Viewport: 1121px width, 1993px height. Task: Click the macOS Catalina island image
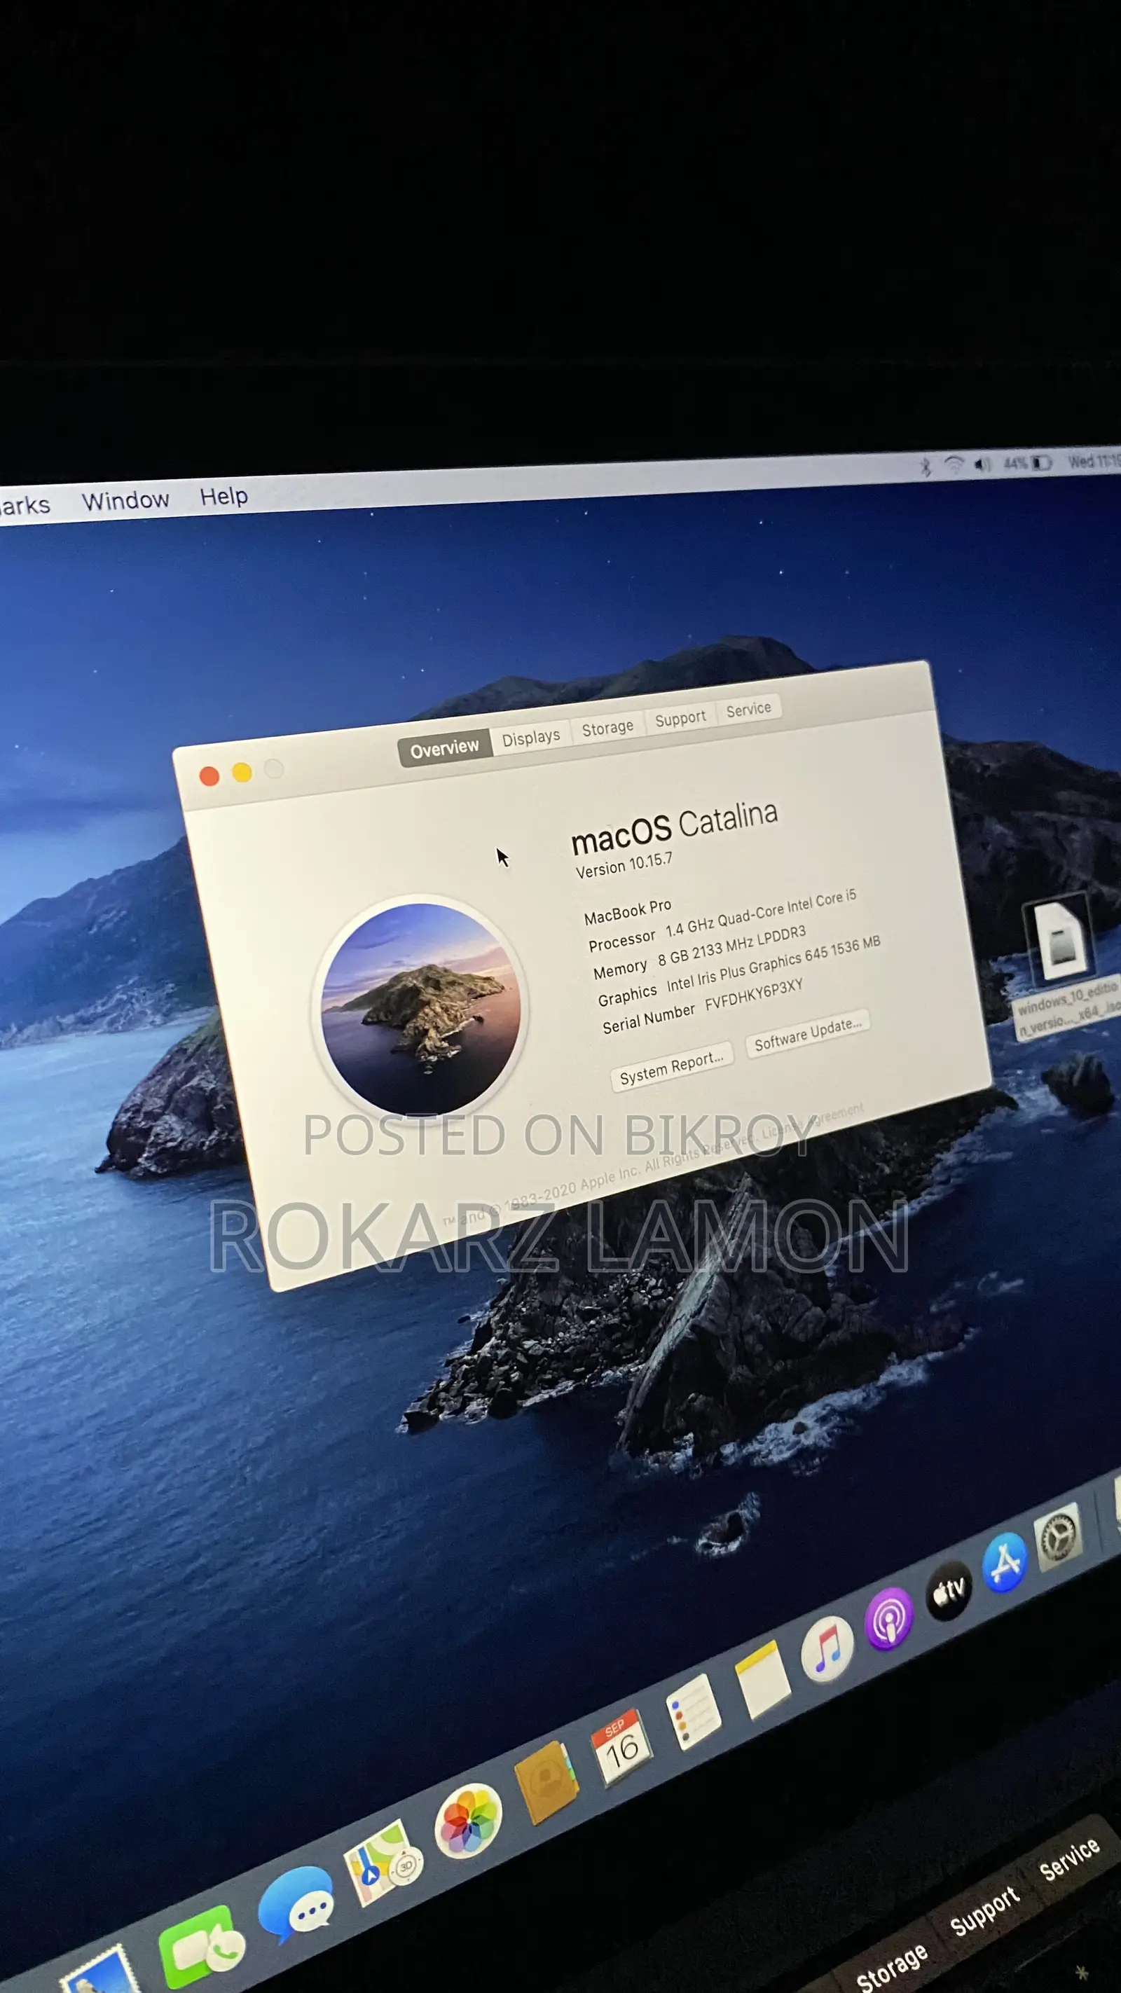pos(420,1008)
